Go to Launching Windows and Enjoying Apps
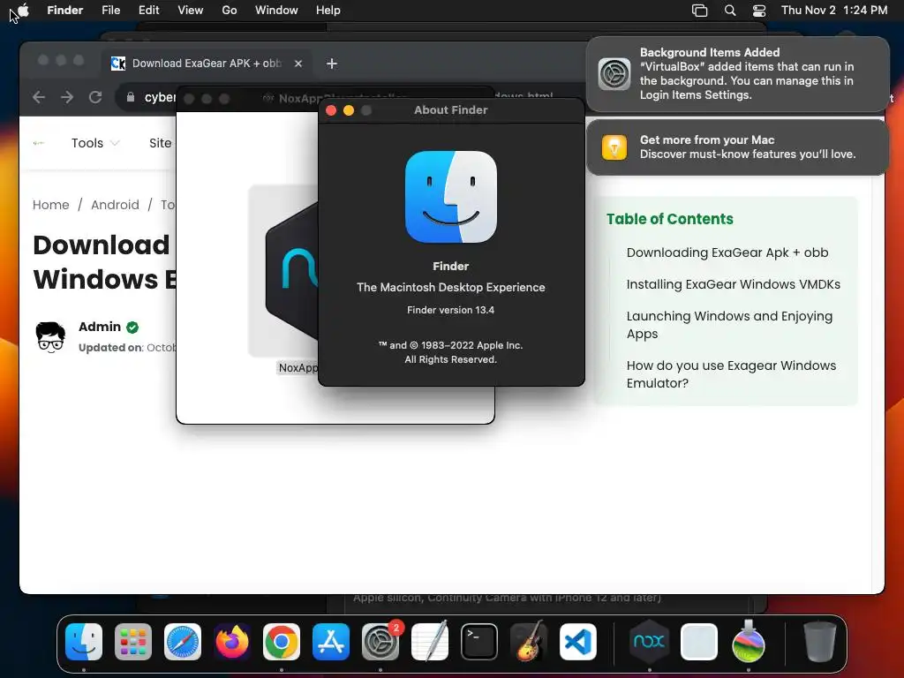Viewport: 904px width, 678px height. tap(729, 325)
